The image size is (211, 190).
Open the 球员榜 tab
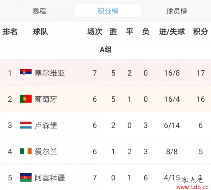[x=177, y=11]
